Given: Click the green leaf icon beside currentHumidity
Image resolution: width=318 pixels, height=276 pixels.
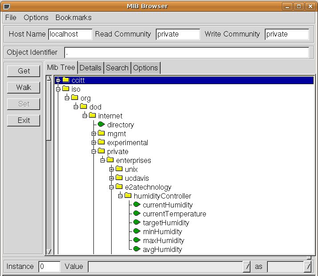Looking at the screenshot, I should 137,205.
